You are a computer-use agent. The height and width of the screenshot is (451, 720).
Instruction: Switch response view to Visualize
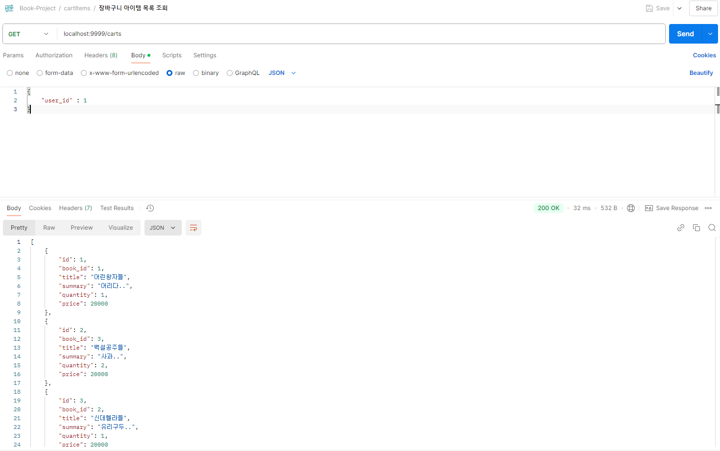tap(120, 228)
